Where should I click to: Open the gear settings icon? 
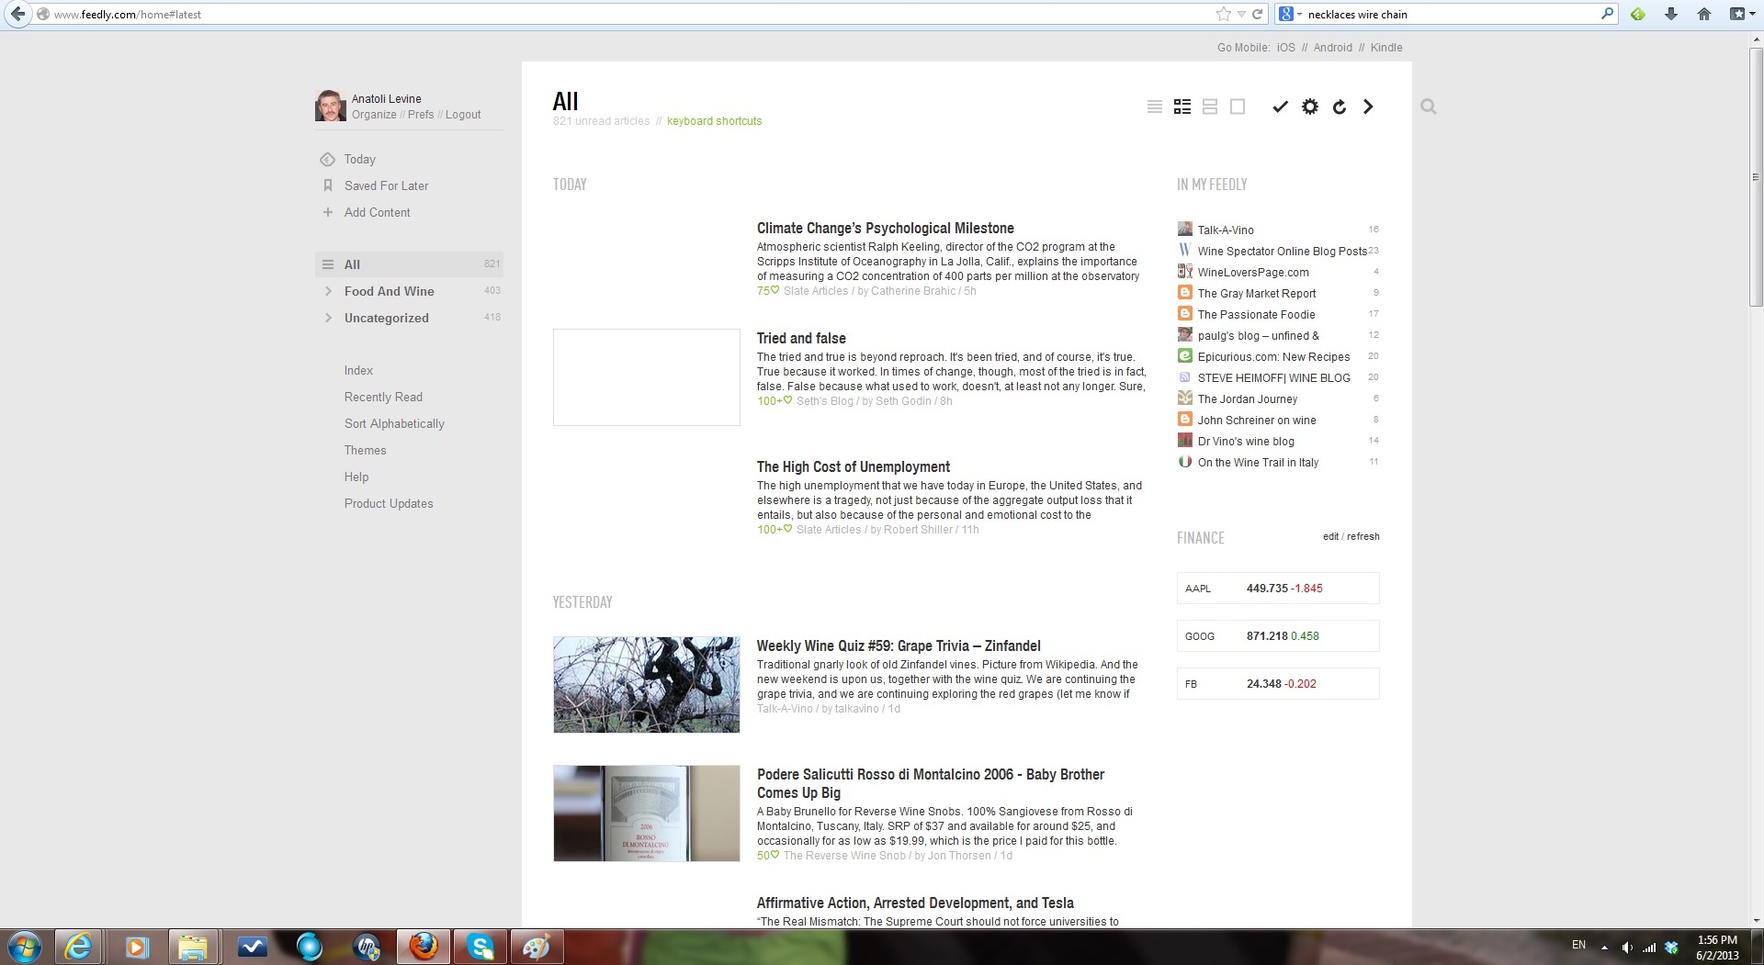click(1310, 107)
